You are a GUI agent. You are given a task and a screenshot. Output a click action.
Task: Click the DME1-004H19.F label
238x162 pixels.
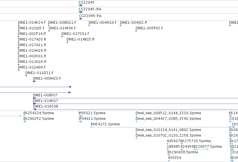coord(103,23)
